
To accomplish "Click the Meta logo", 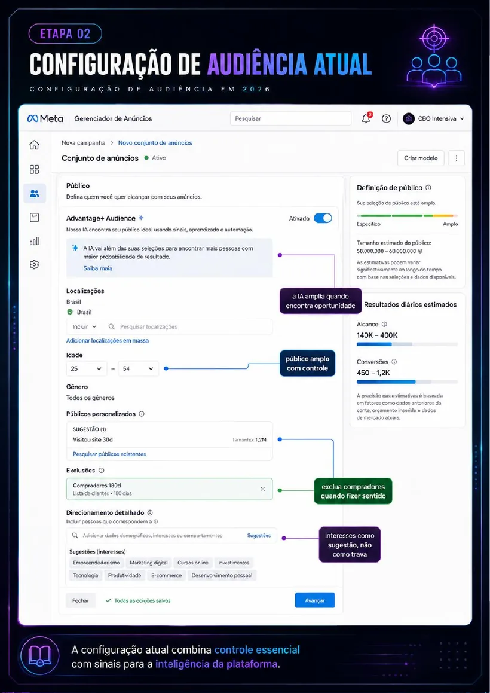I will click(x=45, y=118).
